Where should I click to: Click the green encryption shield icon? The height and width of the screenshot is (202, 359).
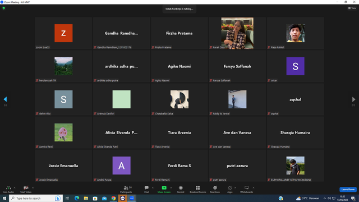(4, 8)
